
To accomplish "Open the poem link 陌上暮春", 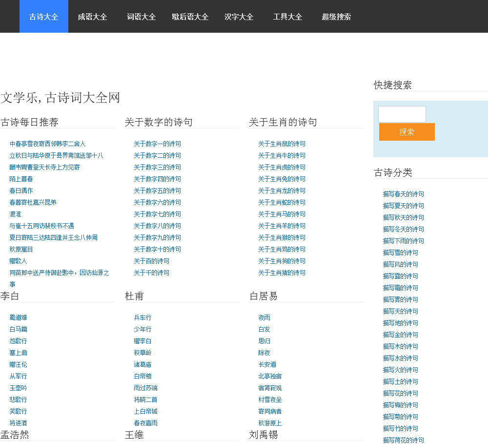I will [x=21, y=179].
